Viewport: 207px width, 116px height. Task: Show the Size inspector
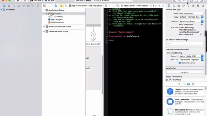coord(188,6)
